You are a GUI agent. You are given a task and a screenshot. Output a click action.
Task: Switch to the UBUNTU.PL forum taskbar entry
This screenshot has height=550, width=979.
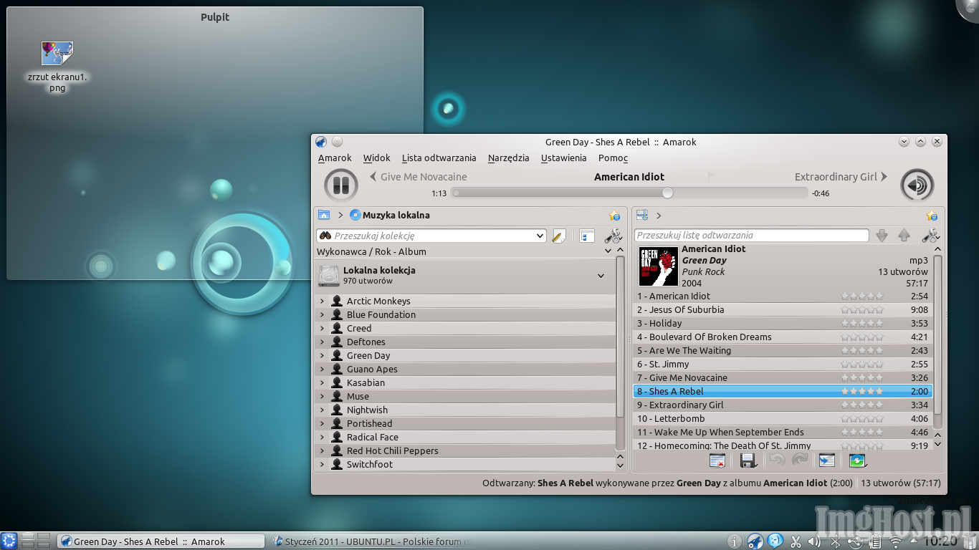point(373,541)
